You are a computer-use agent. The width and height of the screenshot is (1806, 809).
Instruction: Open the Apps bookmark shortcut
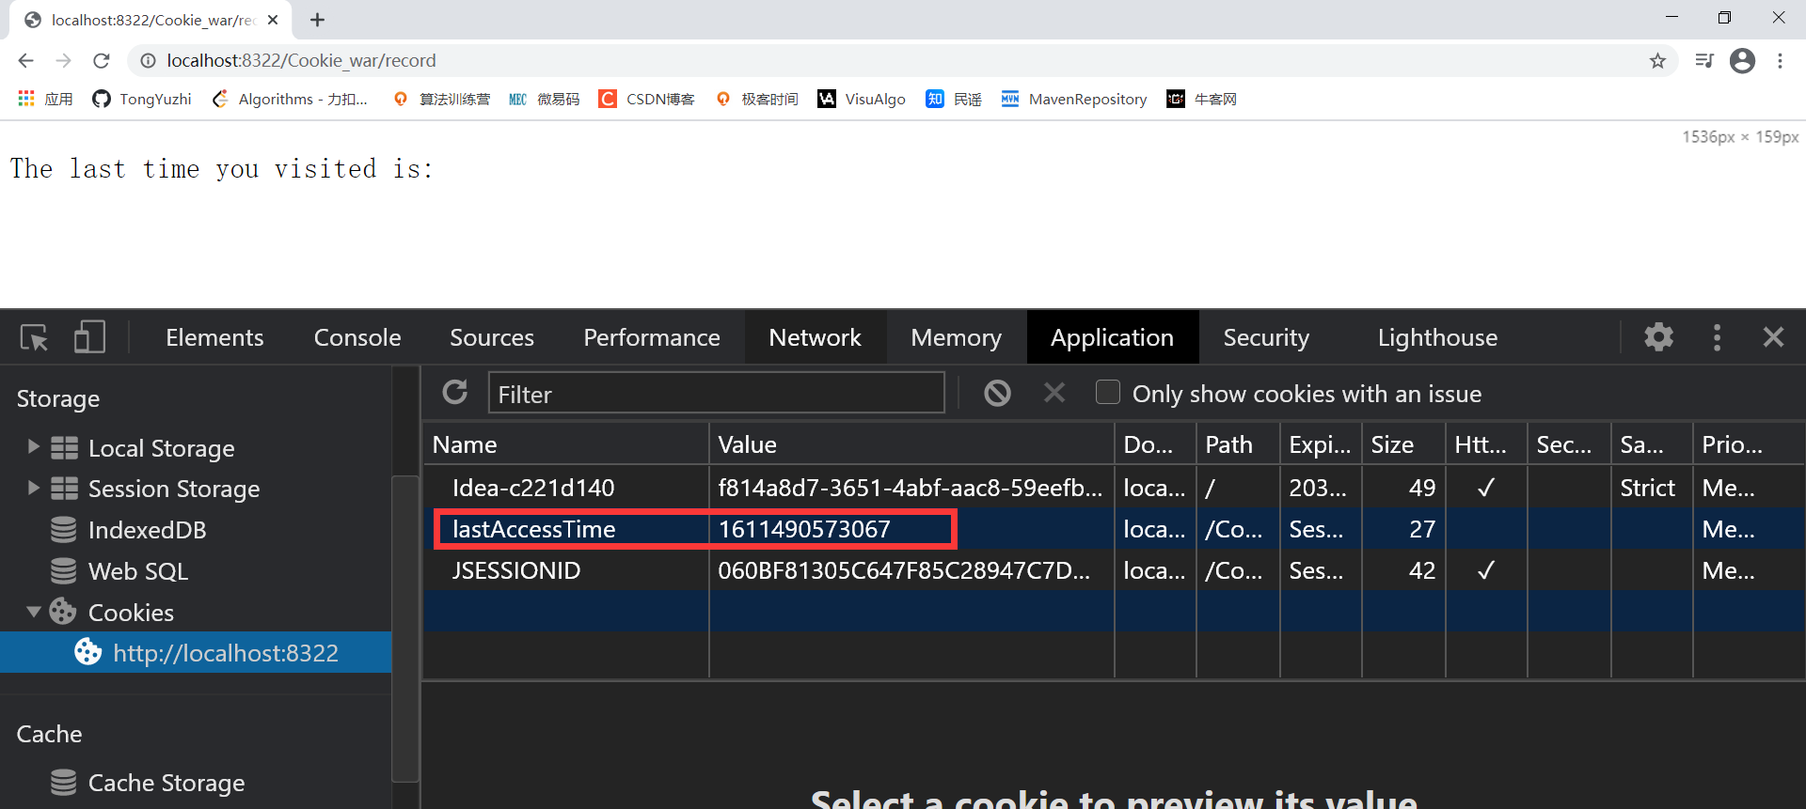44,99
